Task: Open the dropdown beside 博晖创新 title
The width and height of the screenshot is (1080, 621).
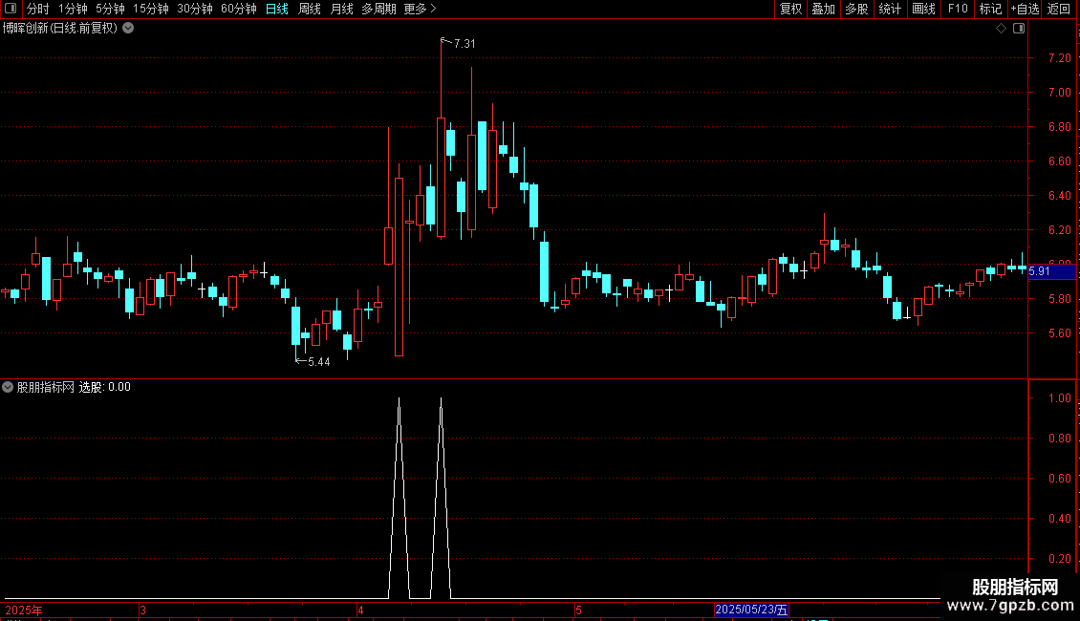Action: (x=128, y=29)
